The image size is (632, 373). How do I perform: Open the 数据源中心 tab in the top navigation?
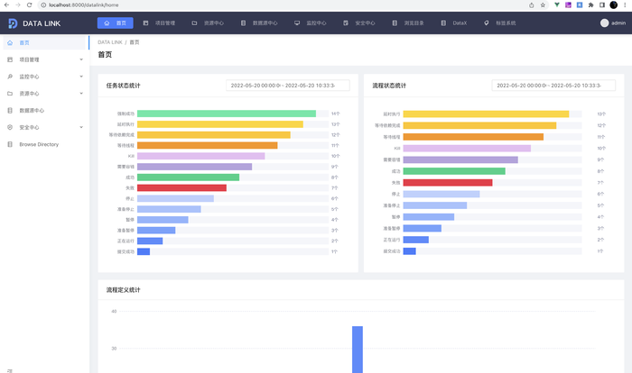260,23
